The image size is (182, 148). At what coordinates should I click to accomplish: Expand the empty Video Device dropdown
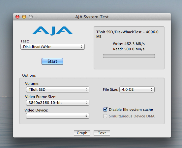click(58, 116)
